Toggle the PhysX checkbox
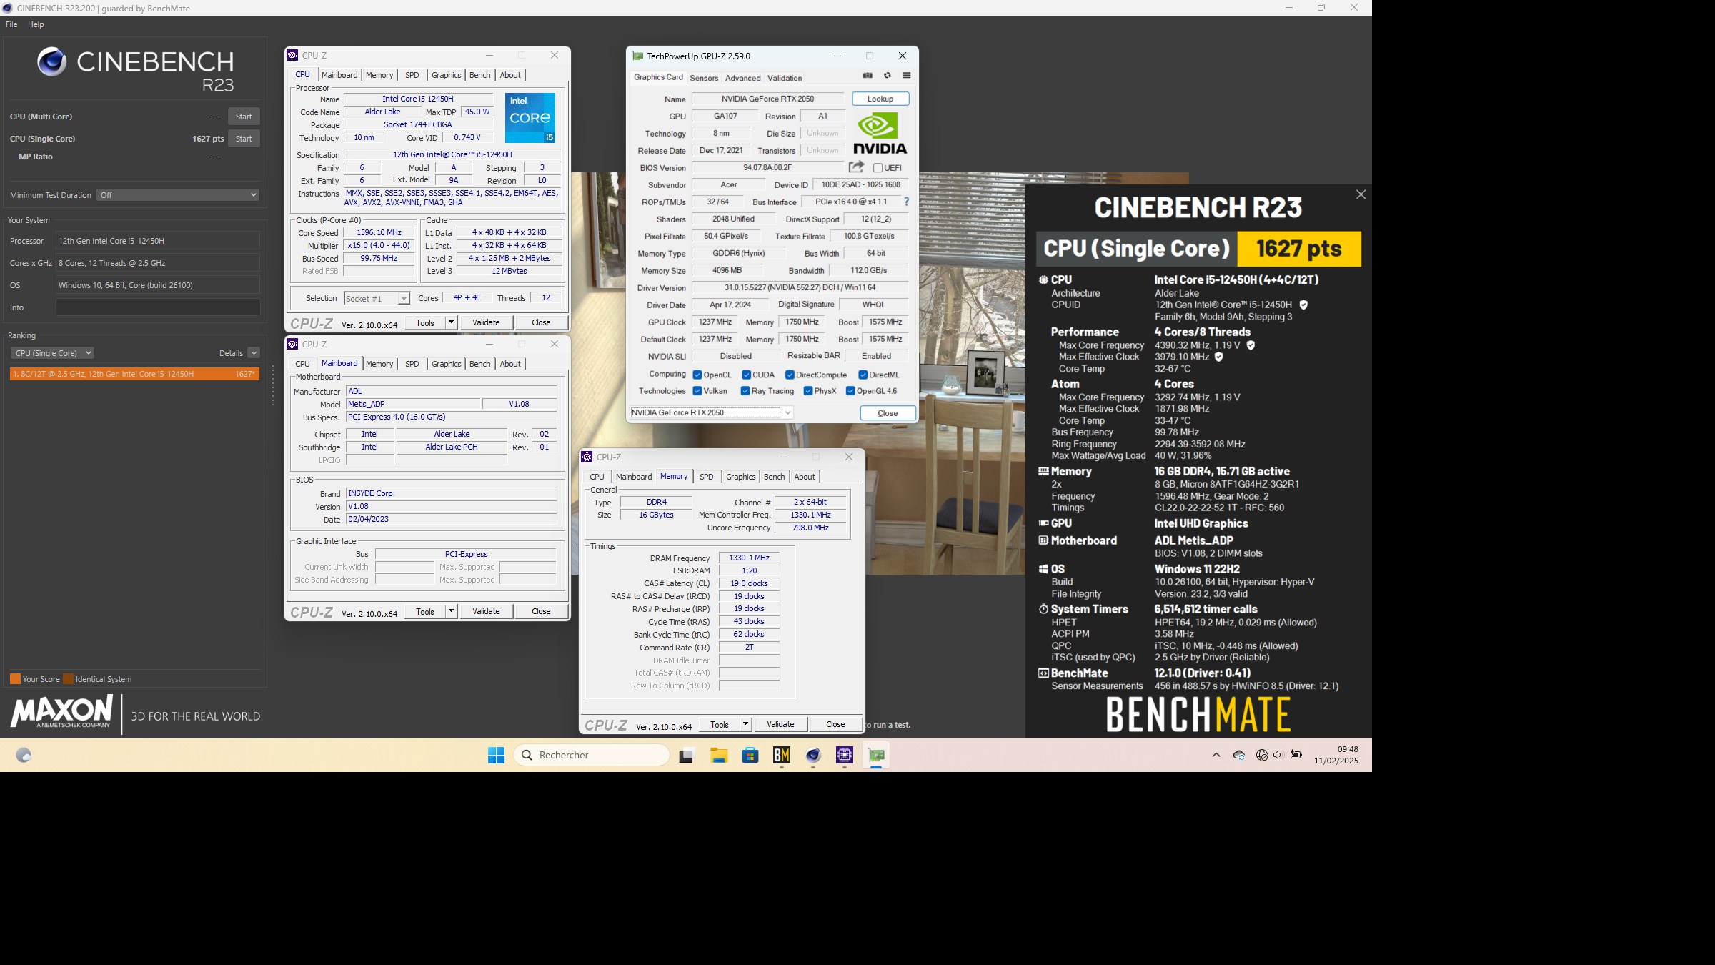Image resolution: width=1715 pixels, height=965 pixels. [x=807, y=391]
